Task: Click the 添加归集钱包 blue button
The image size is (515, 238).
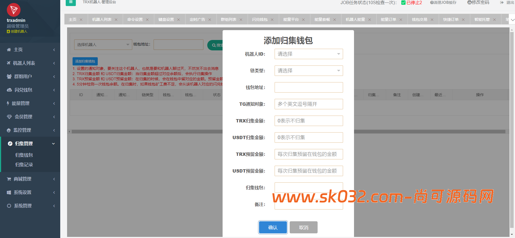Action: tap(85, 61)
